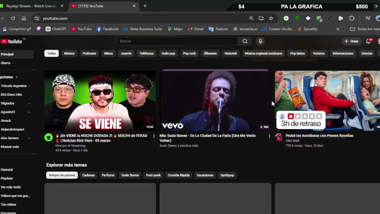This screenshot has height=214, width=380.
Task: Select the Música regional mexicana chip
Action: [x=263, y=53]
